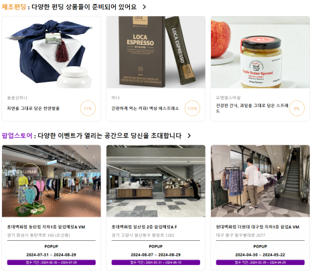Open the Ilsan store popup booth photo
The width and height of the screenshot is (312, 275).
156,181
